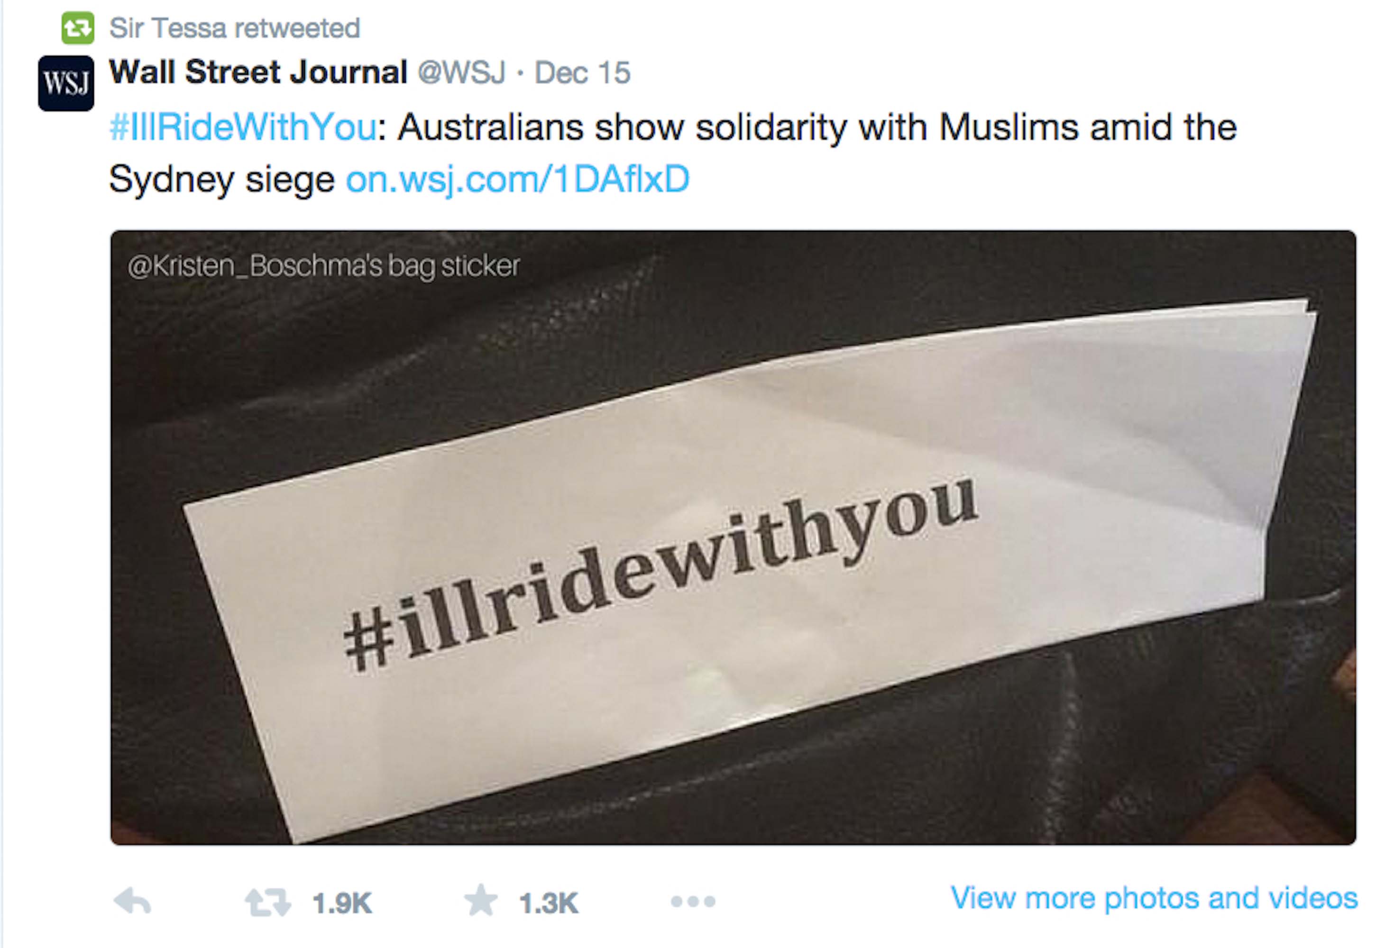Open the Dec 15 tweet timestamp
Viewport: 1385px width, 948px height.
[x=582, y=73]
